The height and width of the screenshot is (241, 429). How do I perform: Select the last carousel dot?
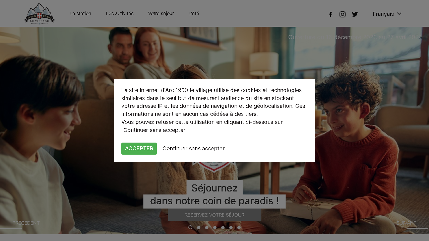239,228
